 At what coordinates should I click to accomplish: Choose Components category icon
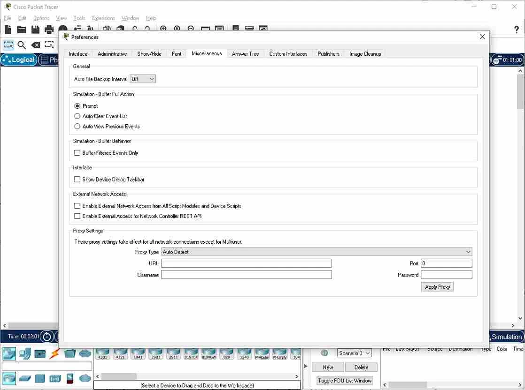(x=40, y=353)
